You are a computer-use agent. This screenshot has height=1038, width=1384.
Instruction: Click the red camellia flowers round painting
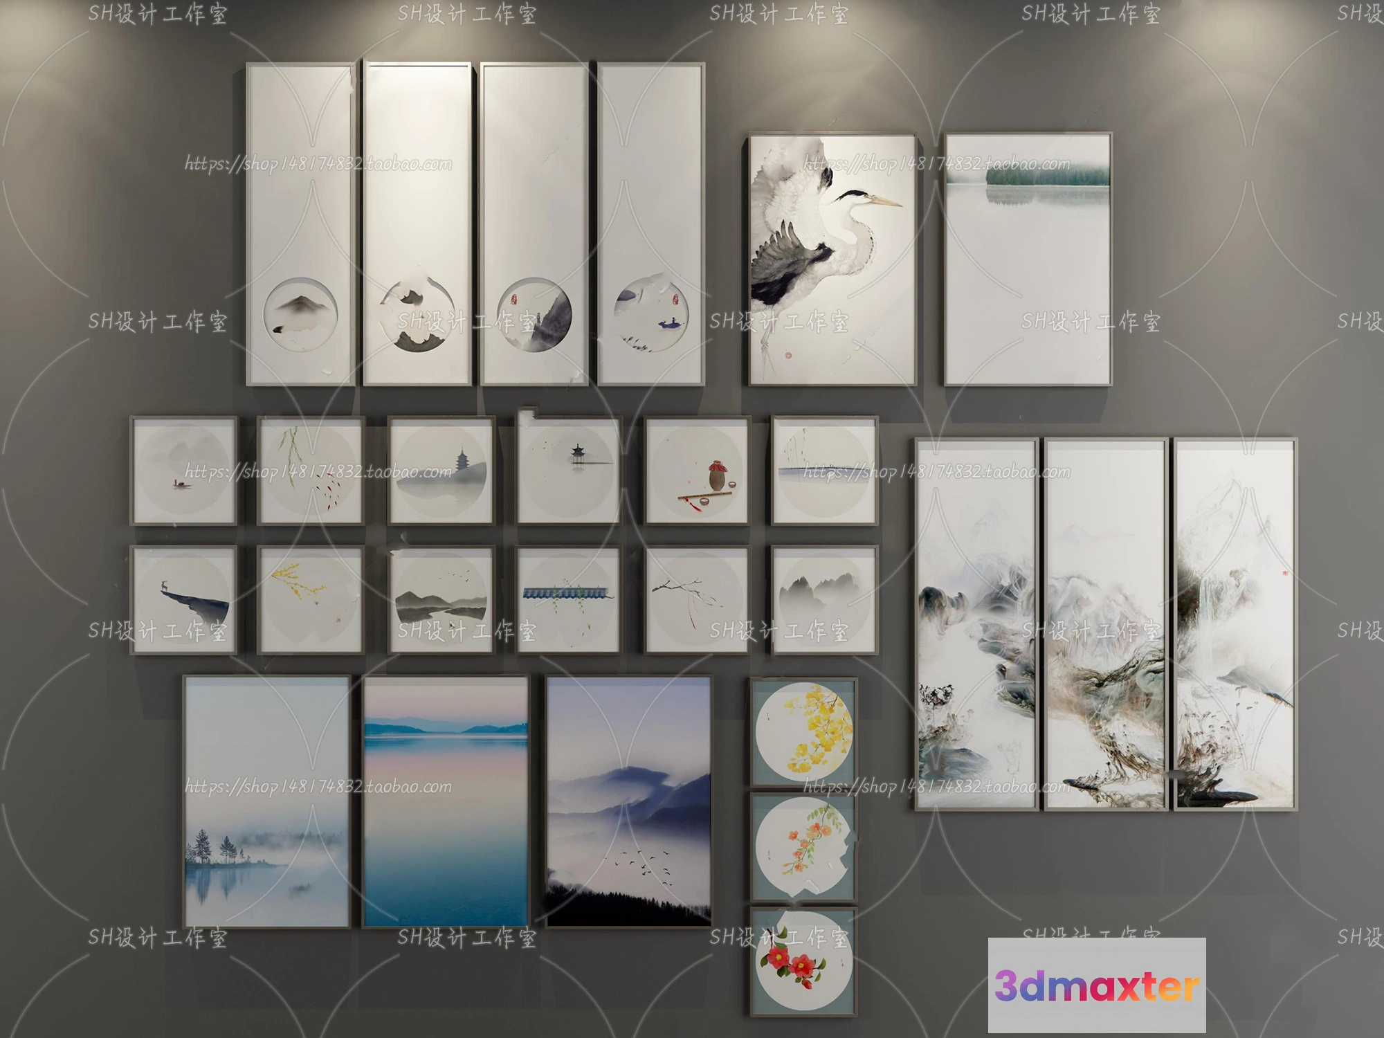(803, 962)
